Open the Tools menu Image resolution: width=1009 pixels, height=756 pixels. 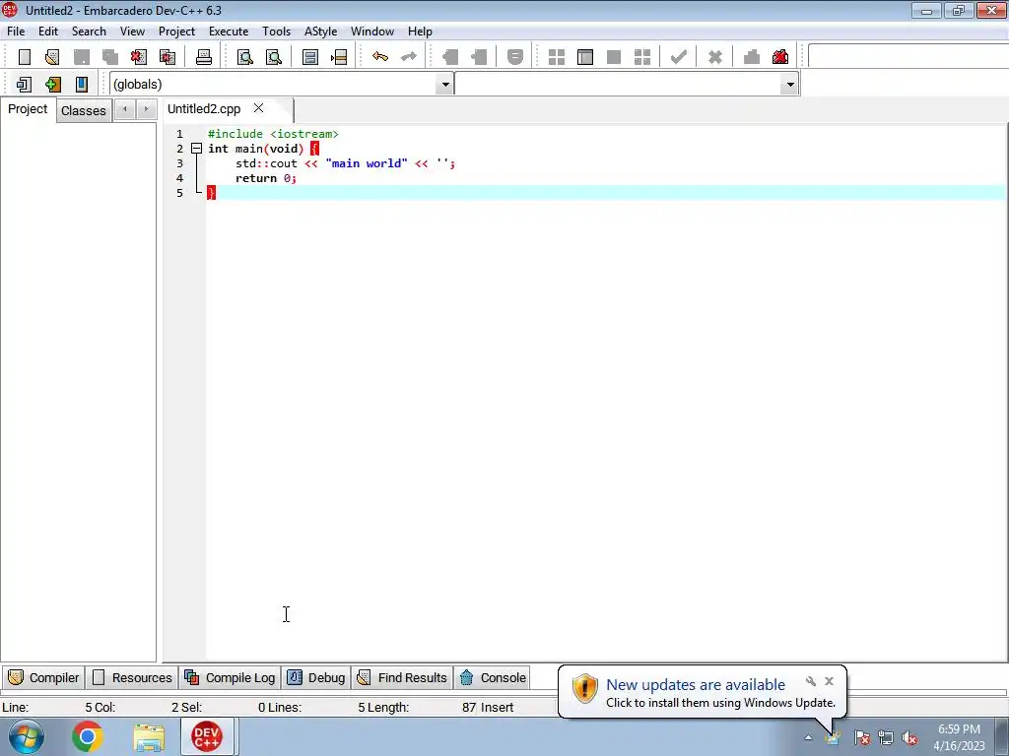[276, 31]
